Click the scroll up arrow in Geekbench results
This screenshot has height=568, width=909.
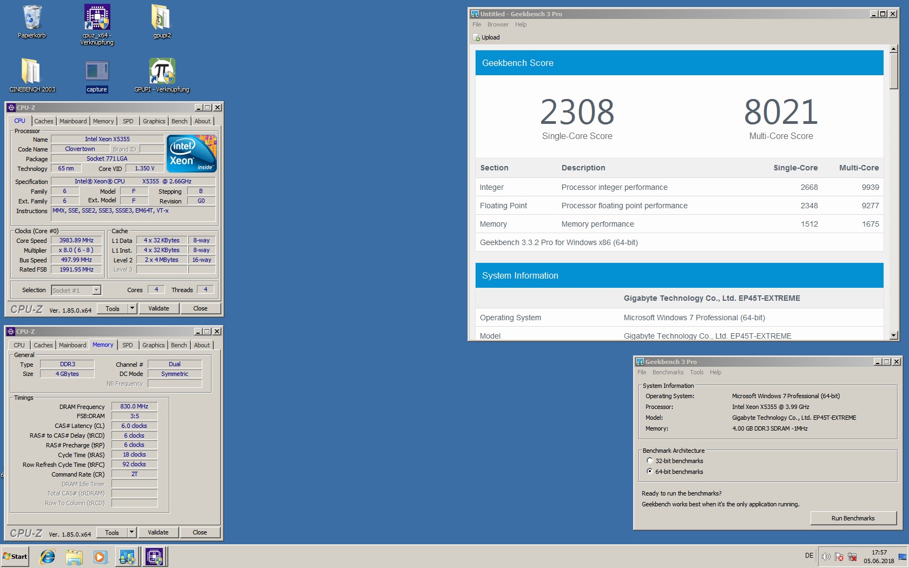[x=893, y=49]
